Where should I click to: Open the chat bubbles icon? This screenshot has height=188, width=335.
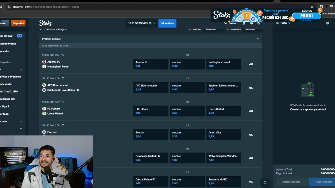click(259, 23)
